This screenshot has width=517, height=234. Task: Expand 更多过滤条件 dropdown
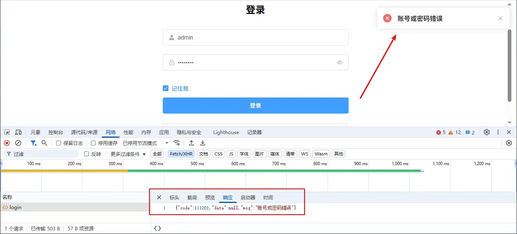point(128,154)
